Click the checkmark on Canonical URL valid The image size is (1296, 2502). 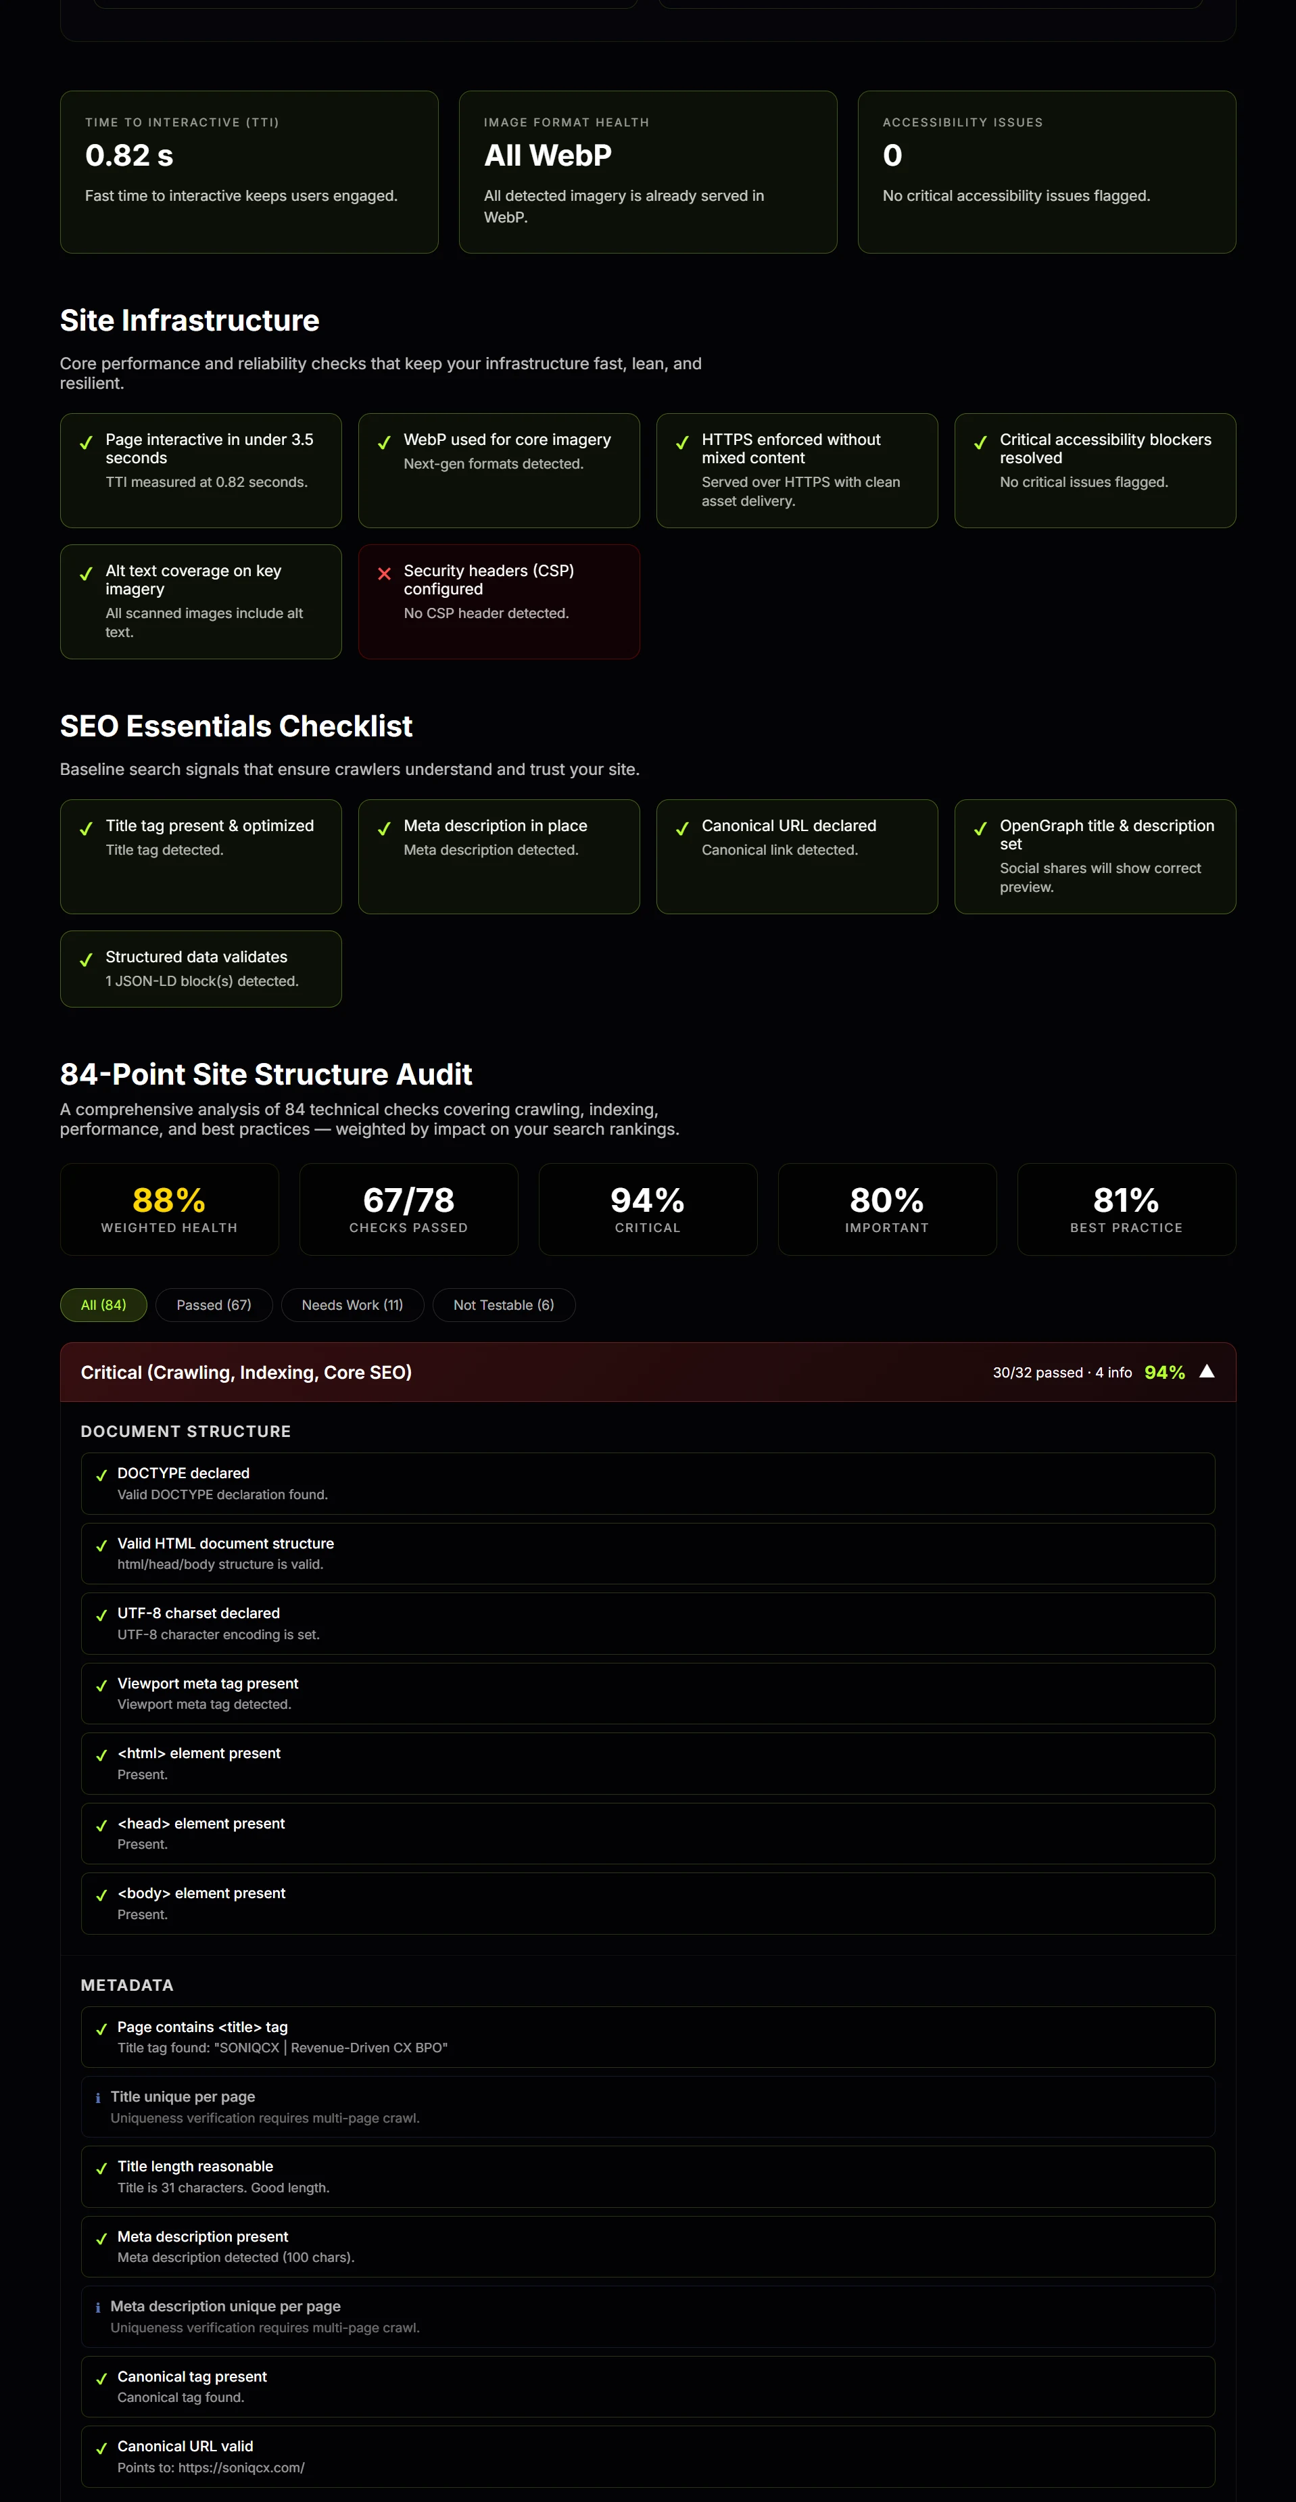coord(102,2448)
